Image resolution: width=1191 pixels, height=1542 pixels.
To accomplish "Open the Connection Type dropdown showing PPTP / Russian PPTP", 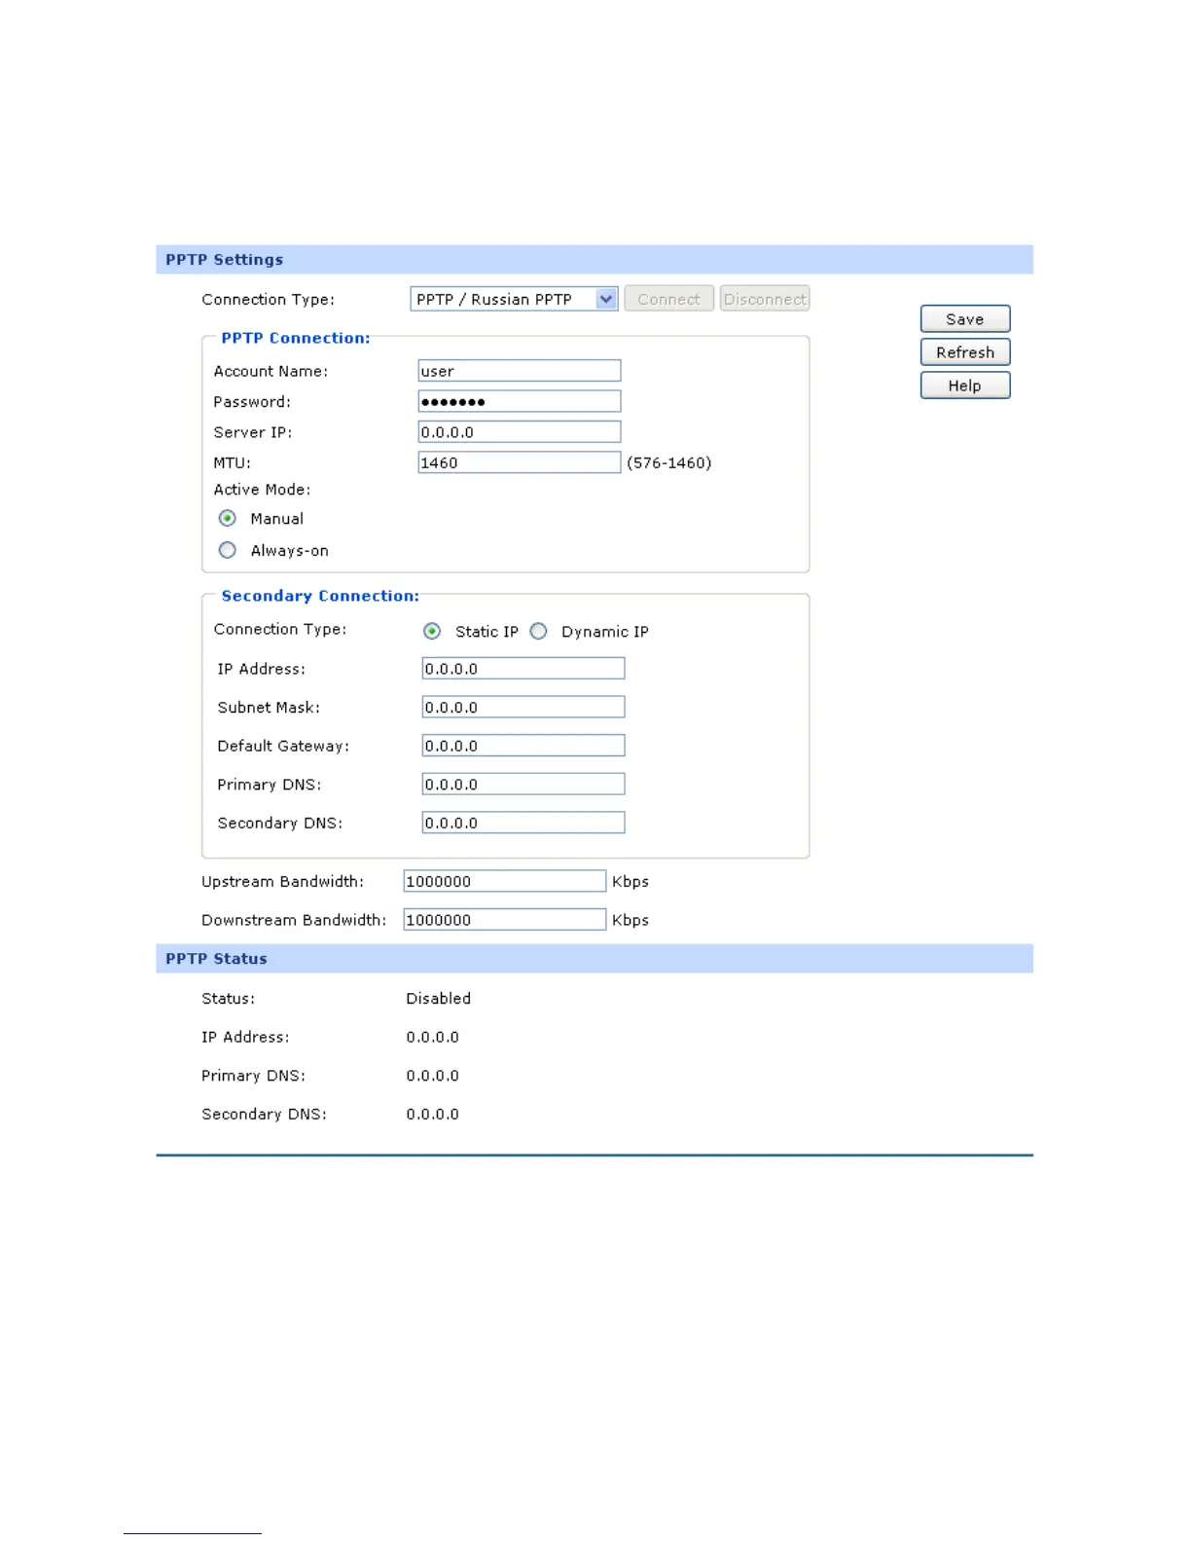I will pyautogui.click(x=514, y=299).
